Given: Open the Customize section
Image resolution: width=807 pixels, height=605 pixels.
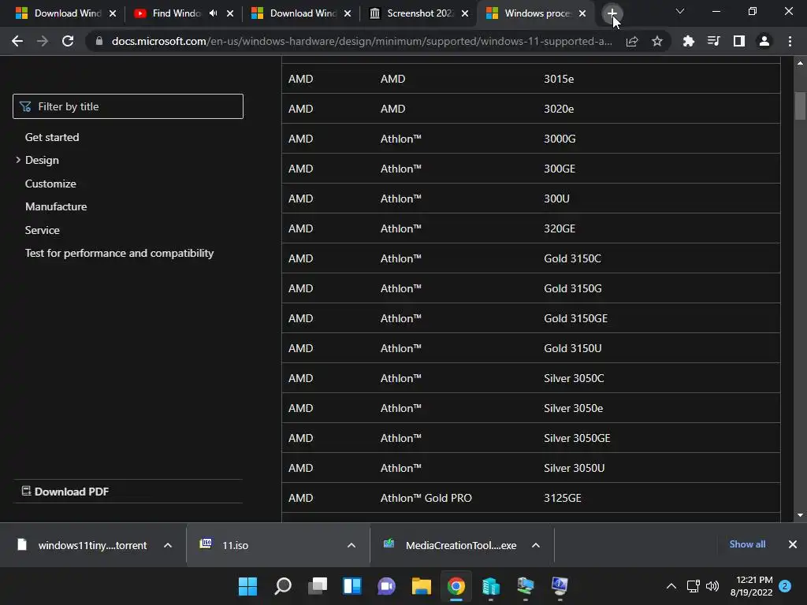Looking at the screenshot, I should click(50, 184).
